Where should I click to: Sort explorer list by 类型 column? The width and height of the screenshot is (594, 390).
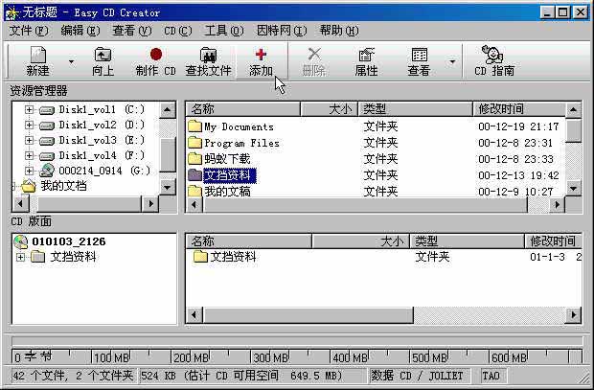(415, 109)
